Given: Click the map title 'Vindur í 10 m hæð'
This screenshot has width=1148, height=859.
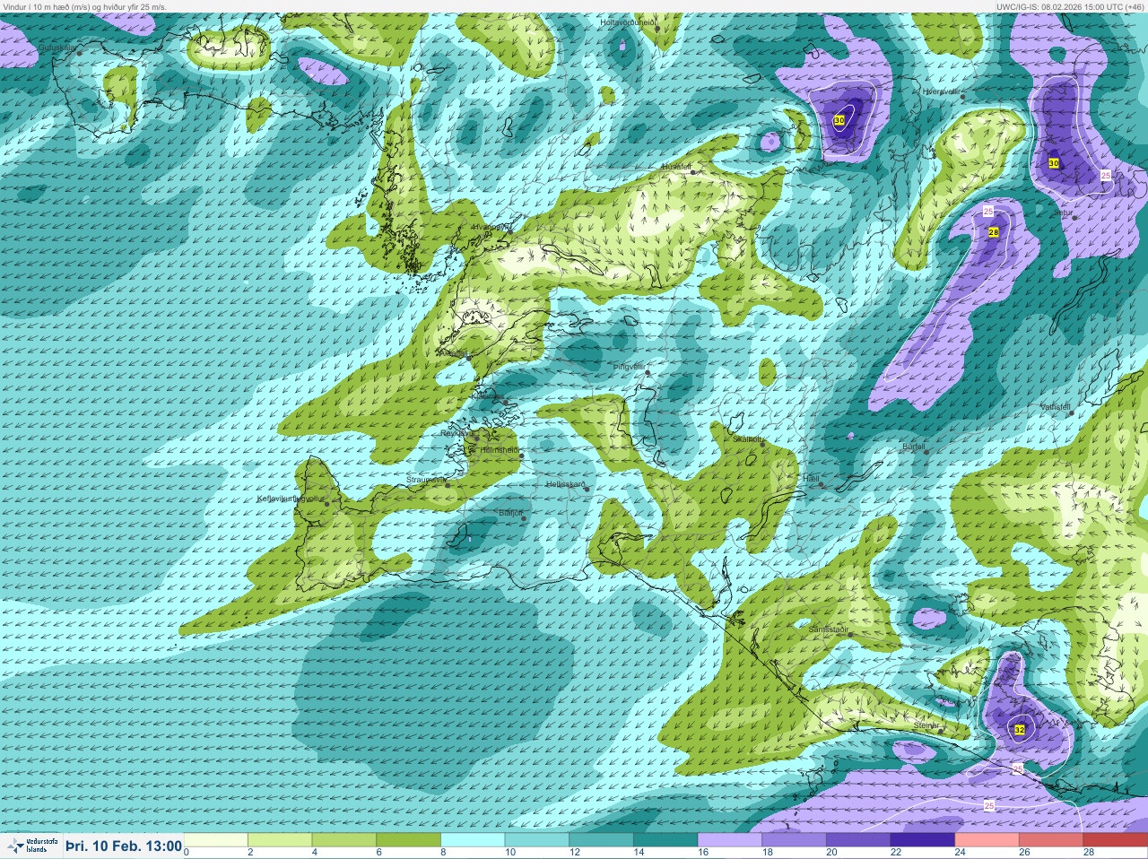Looking at the screenshot, I should click(40, 6).
